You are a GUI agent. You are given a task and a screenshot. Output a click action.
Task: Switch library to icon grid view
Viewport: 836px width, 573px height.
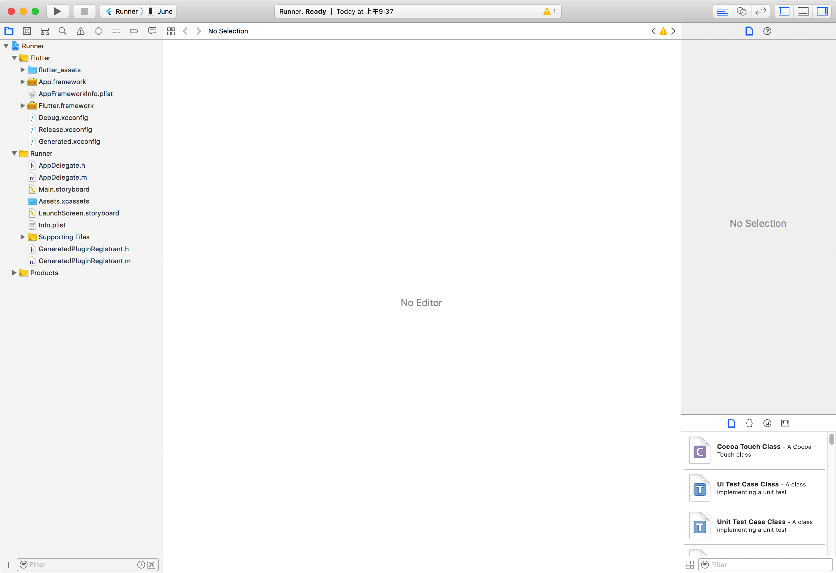coord(690,565)
